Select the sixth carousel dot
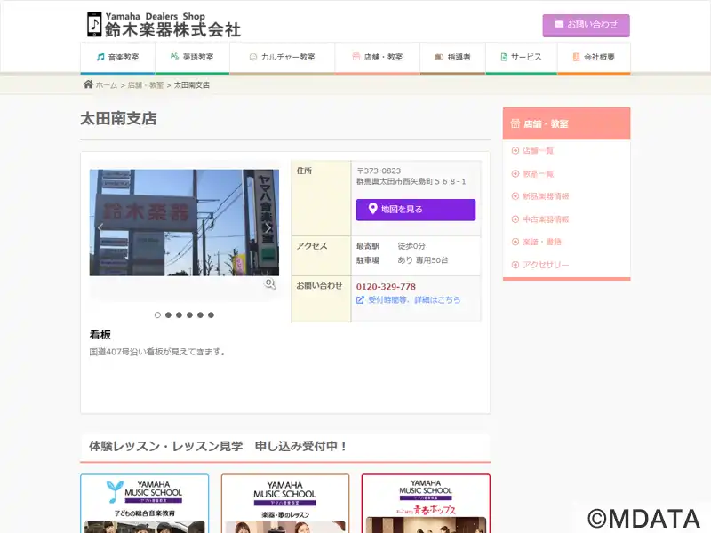This screenshot has width=711, height=533. 211,315
